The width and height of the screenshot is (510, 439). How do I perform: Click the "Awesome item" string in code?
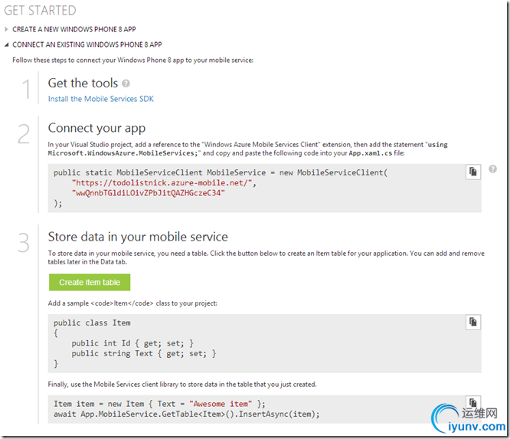[221, 404]
